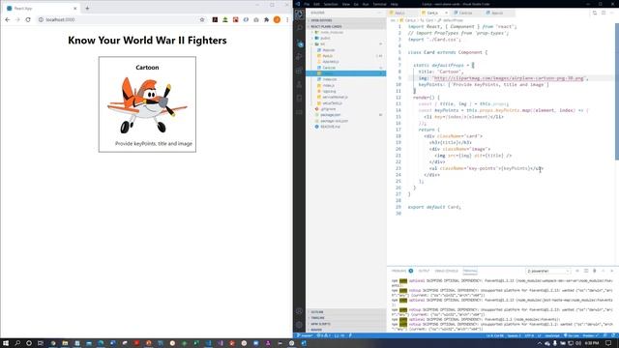Image resolution: width=619 pixels, height=348 pixels.
Task: Kill terminal with the trash icon
Action: pos(595,271)
